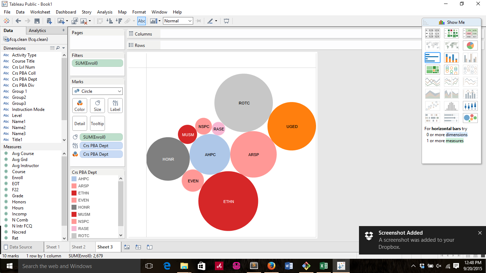Select the text table chart type in Show Me
The image size is (486, 273).
pos(433,33)
